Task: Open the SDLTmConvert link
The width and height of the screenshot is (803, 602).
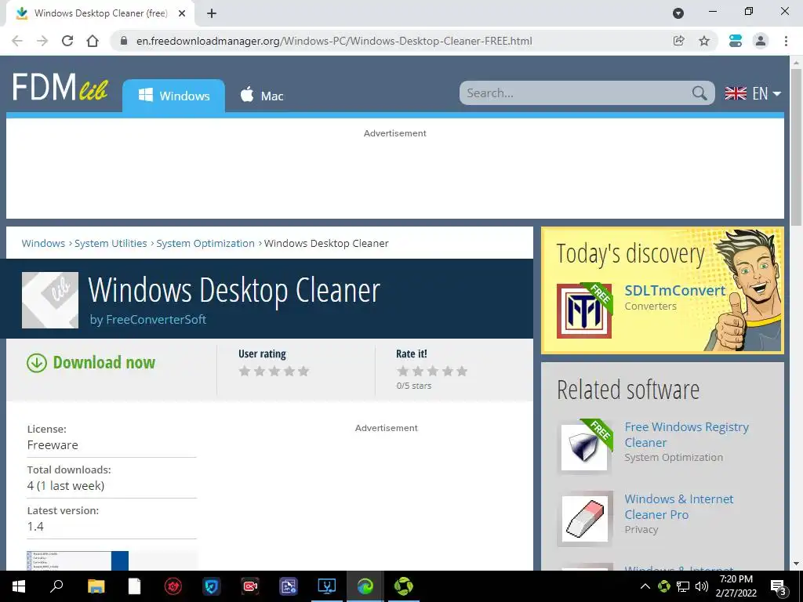Action: (675, 290)
